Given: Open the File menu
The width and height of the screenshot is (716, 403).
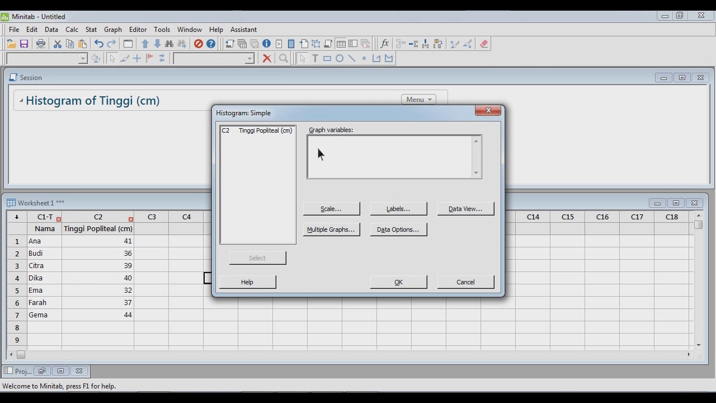Looking at the screenshot, I should pyautogui.click(x=14, y=29).
